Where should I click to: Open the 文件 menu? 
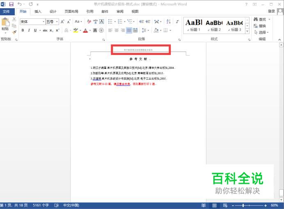coord(6,11)
